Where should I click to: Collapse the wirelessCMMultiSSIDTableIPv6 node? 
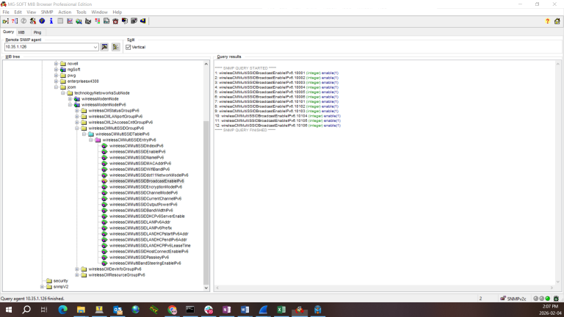point(84,134)
